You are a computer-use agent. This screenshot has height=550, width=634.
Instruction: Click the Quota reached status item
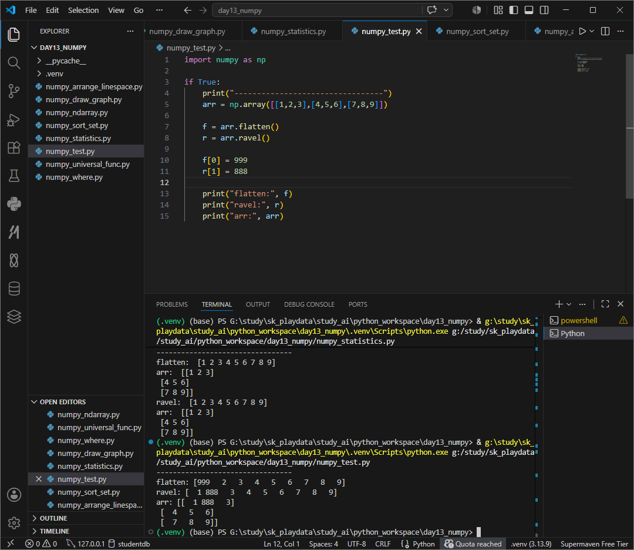[x=474, y=544]
